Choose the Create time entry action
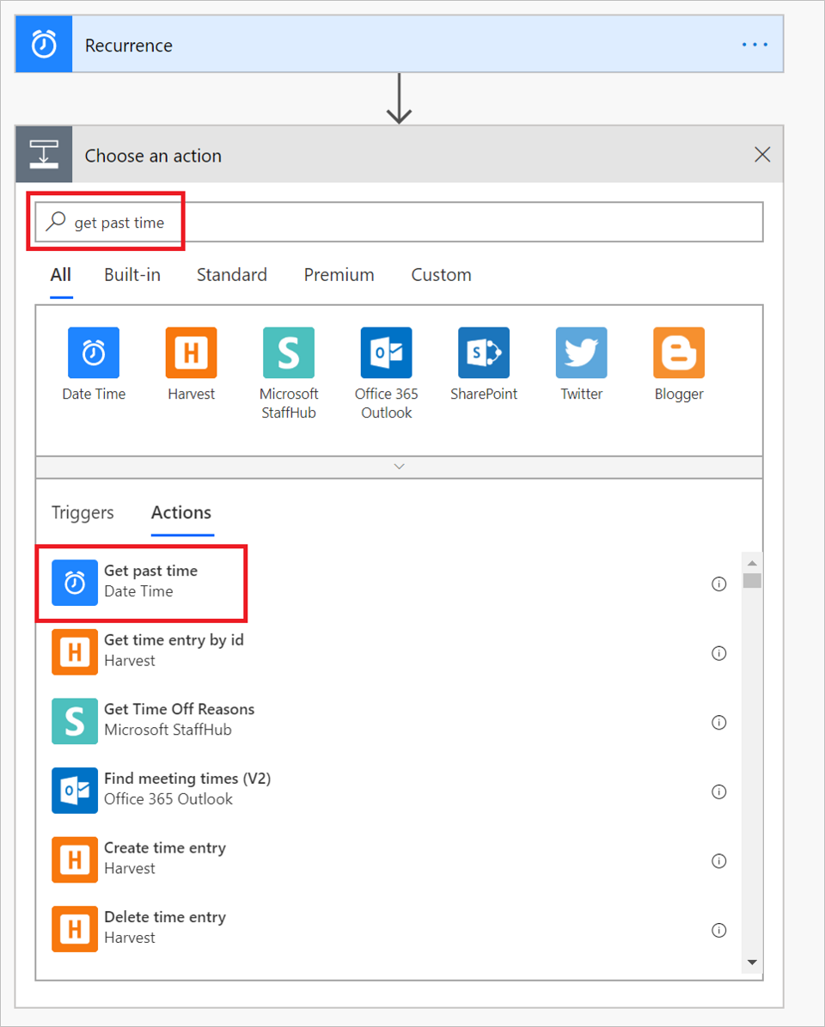 click(x=165, y=858)
